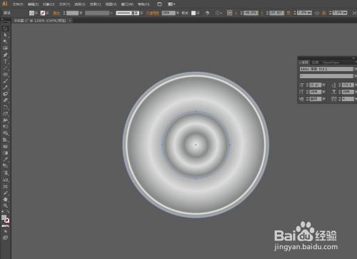Select the Direct Selection tool
This screenshot has height=259, width=357.
click(x=5, y=35)
